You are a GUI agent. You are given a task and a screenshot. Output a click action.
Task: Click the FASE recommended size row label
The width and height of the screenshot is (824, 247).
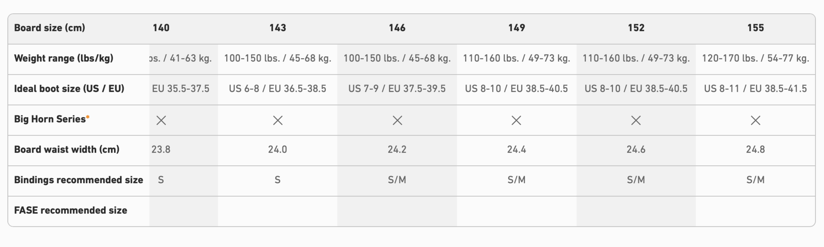70,210
